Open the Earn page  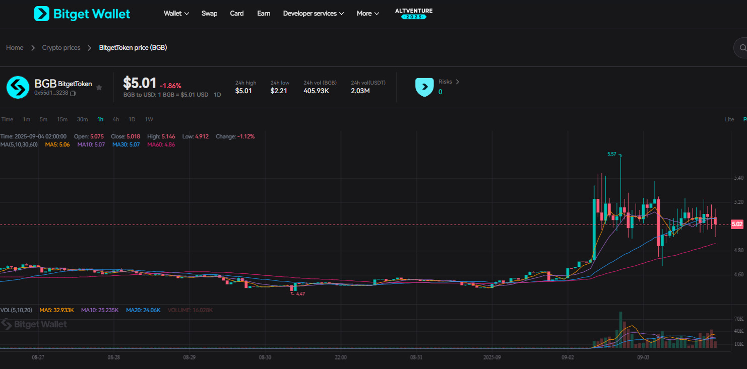click(264, 14)
